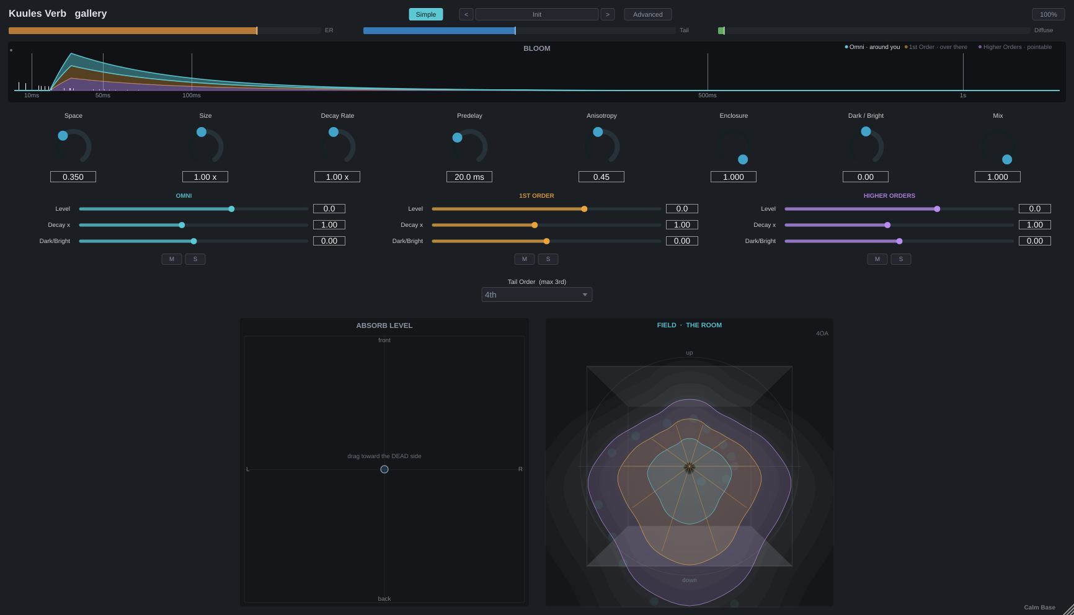
Task: Switch to Advanced mode
Action: (648, 14)
